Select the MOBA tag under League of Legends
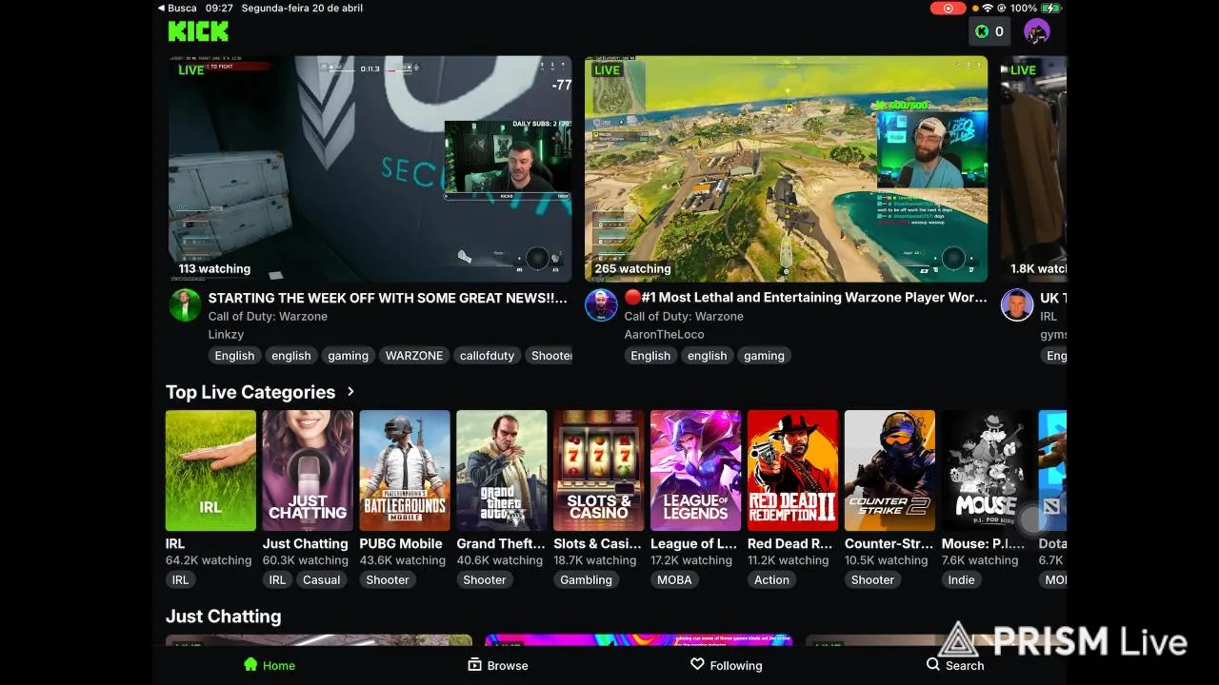 point(674,579)
